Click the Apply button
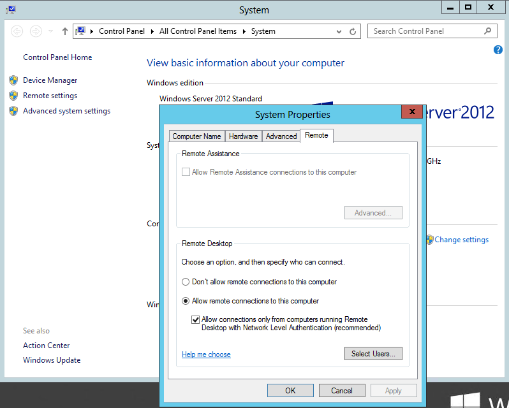Viewport: 509px width, 408px height. (394, 391)
